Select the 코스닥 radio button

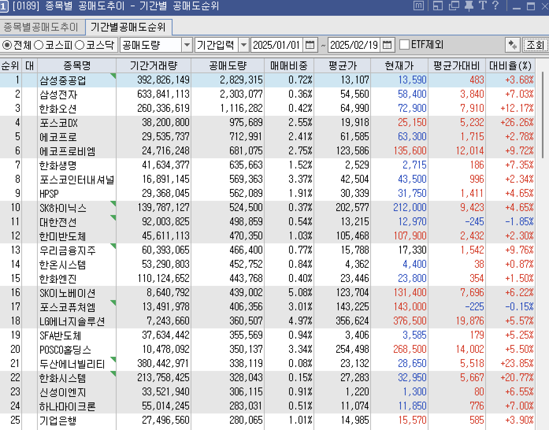pos(80,45)
